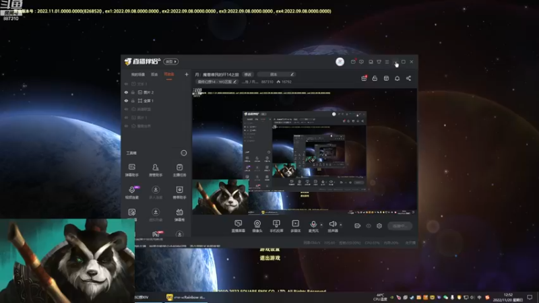
Task: Select the 图片 2 source row
Action: click(x=156, y=92)
